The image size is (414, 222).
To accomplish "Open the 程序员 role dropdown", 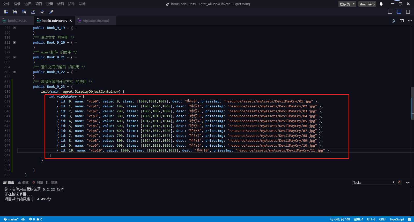I will coord(347,4).
